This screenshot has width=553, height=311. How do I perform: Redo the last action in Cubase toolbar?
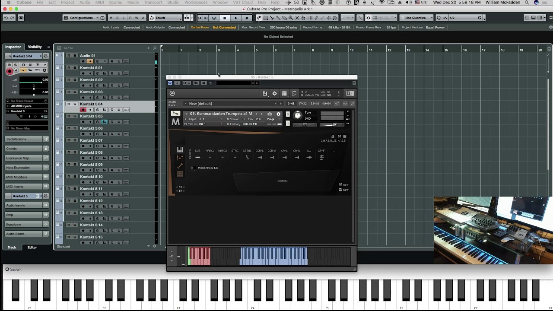pyautogui.click(x=12, y=18)
